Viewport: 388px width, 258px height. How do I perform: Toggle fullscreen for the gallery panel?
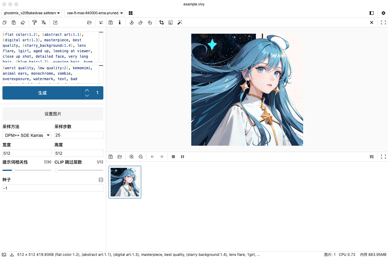tap(383, 157)
